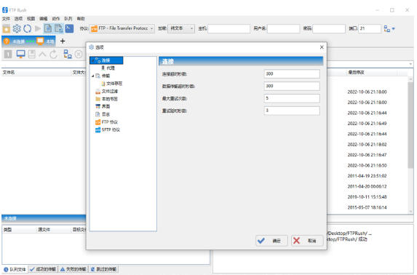Open the arrow next to quick connect icon
Screen dimensions: 417x275
pyautogui.click(x=393, y=28)
